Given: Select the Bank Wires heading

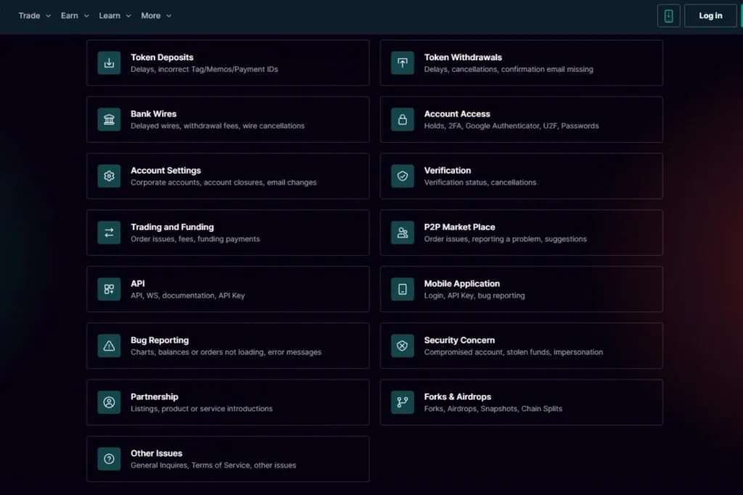Looking at the screenshot, I should [x=154, y=114].
